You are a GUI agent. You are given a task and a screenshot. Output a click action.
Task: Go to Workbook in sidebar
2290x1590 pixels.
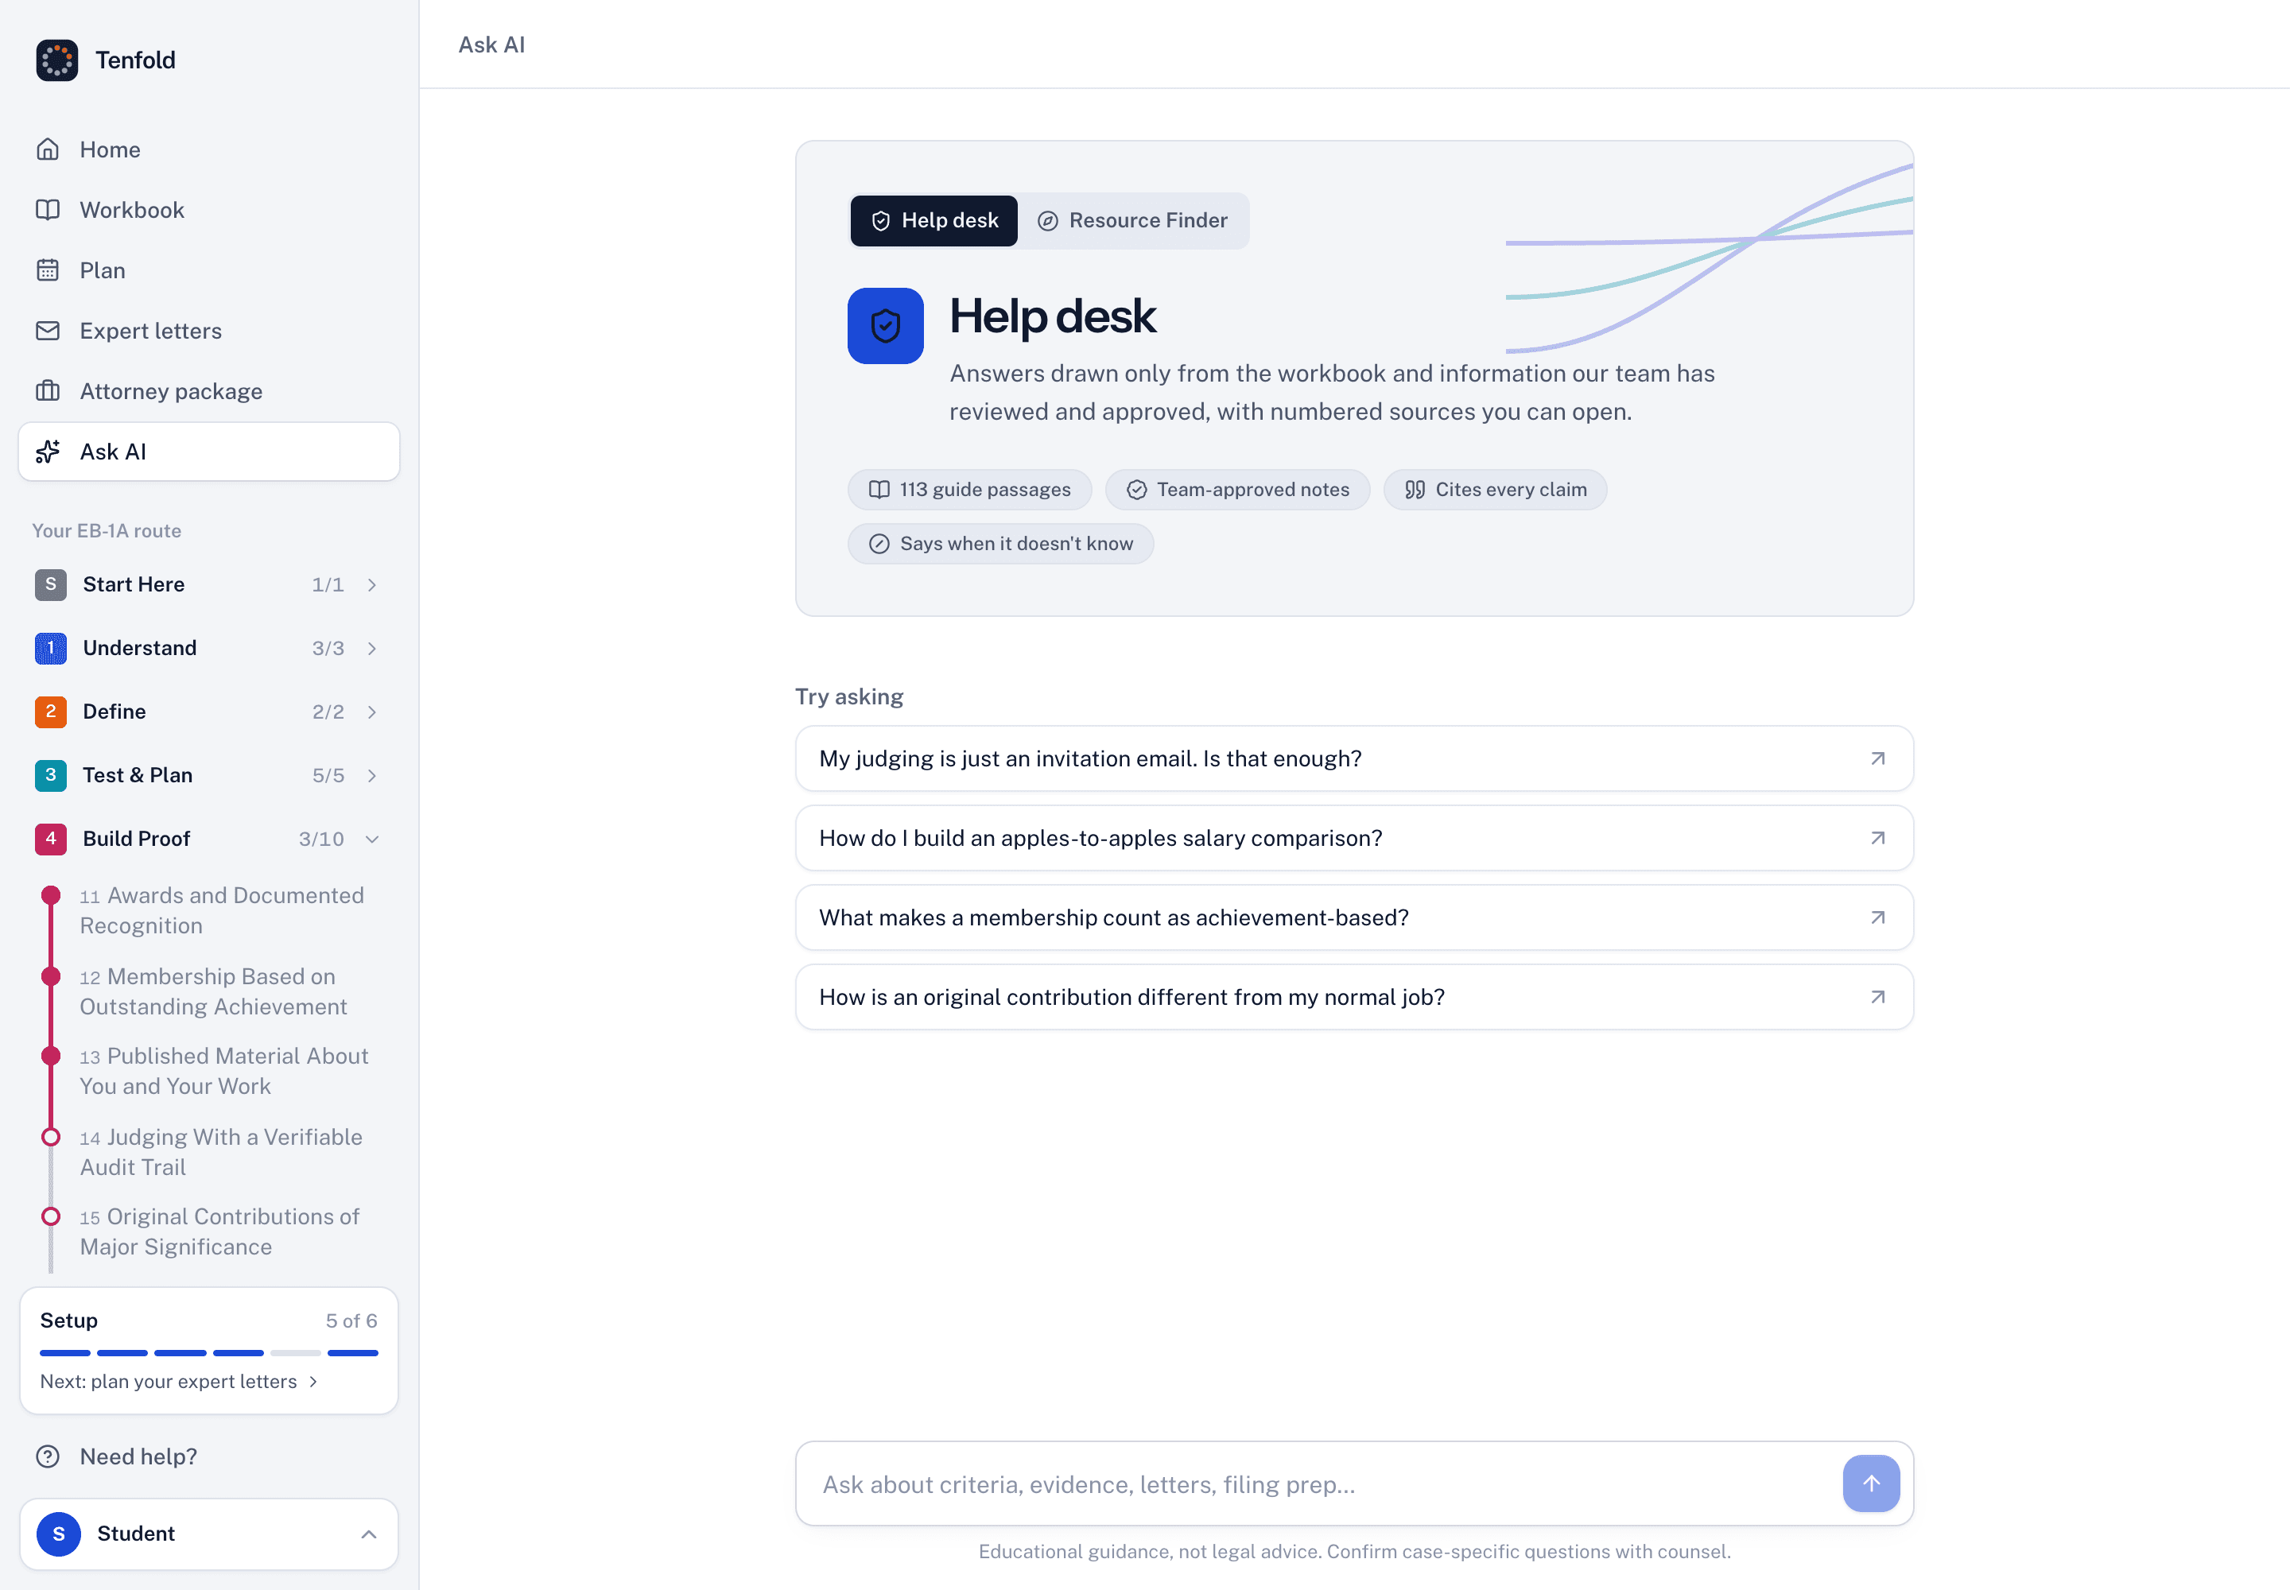tap(209, 210)
